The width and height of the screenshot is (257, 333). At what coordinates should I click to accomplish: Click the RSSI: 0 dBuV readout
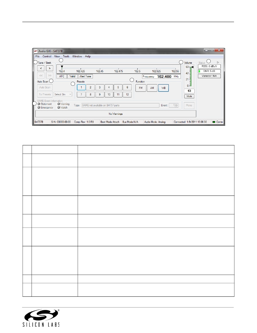(x=209, y=66)
